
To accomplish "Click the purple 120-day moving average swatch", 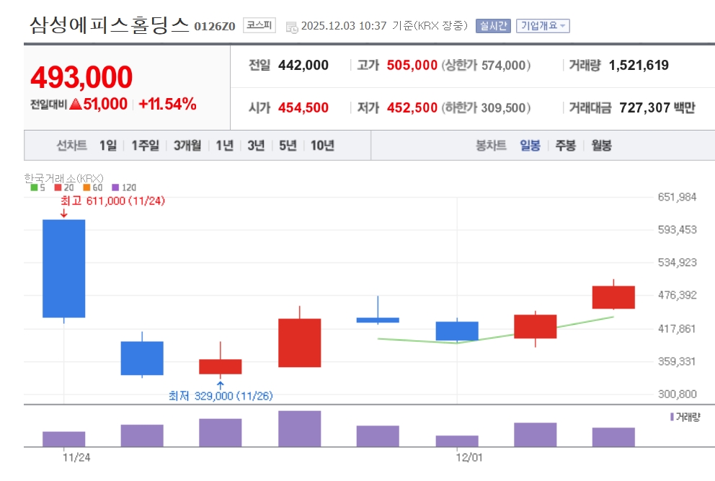I will [115, 187].
